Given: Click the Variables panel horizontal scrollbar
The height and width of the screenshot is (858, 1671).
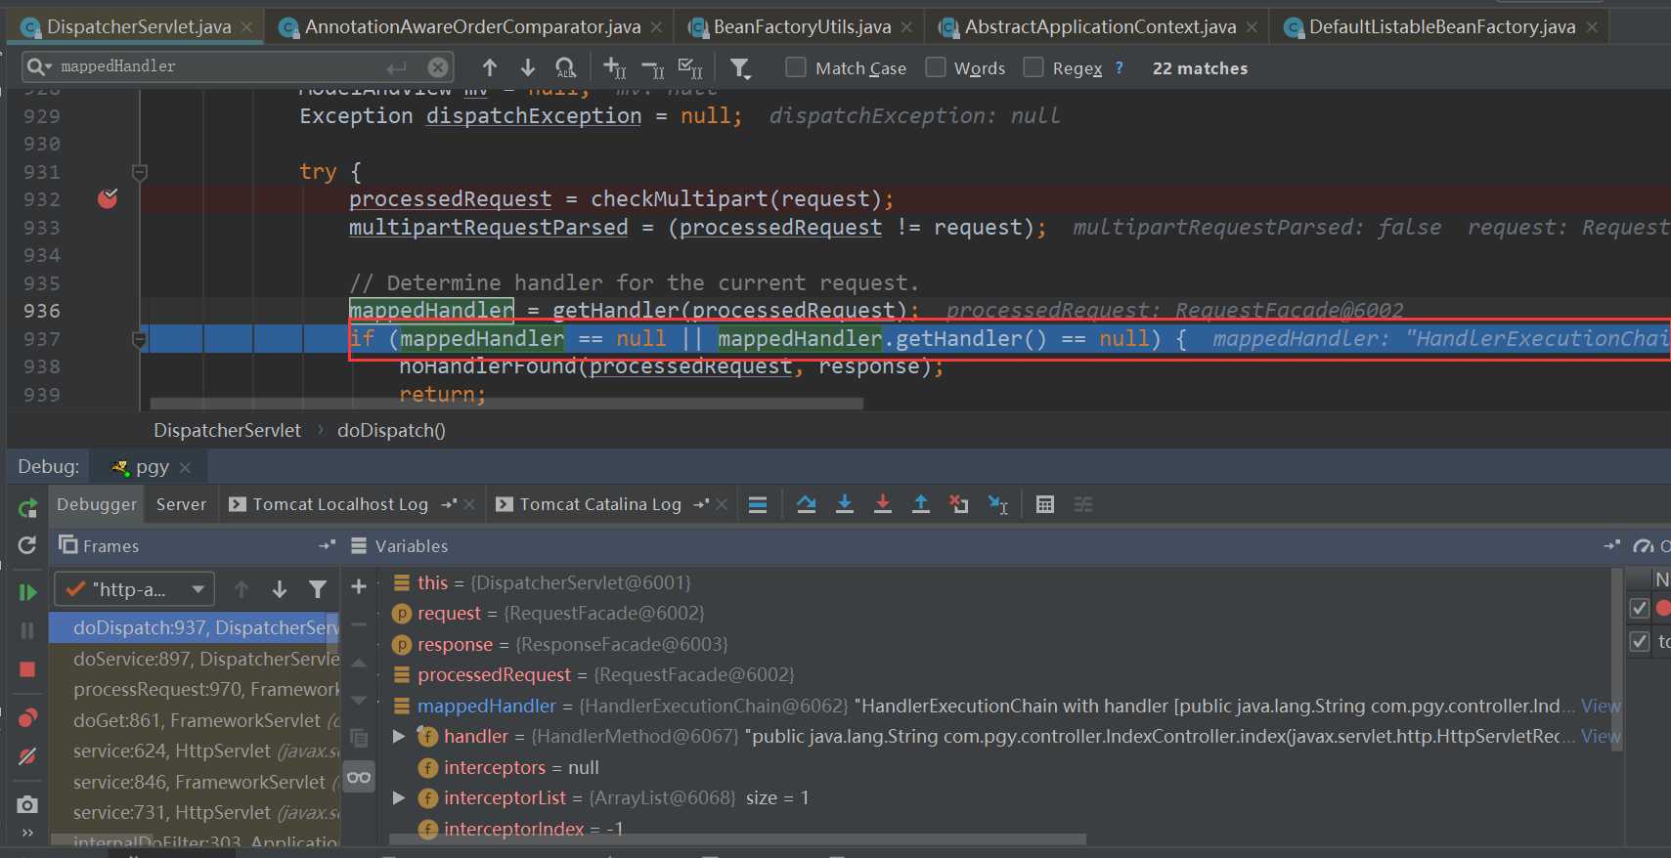Looking at the screenshot, I should tap(737, 839).
